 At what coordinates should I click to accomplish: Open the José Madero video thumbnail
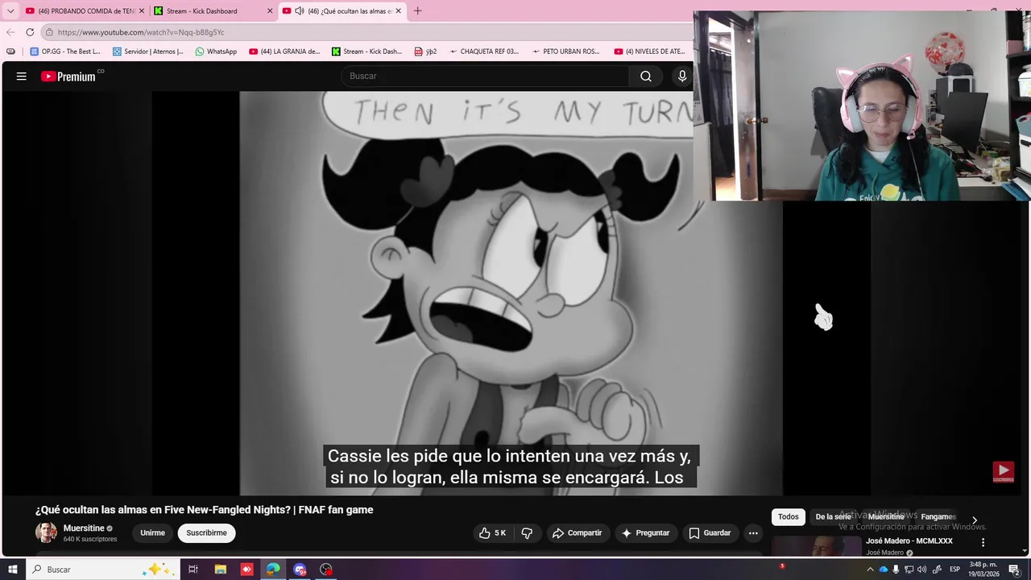(816, 546)
